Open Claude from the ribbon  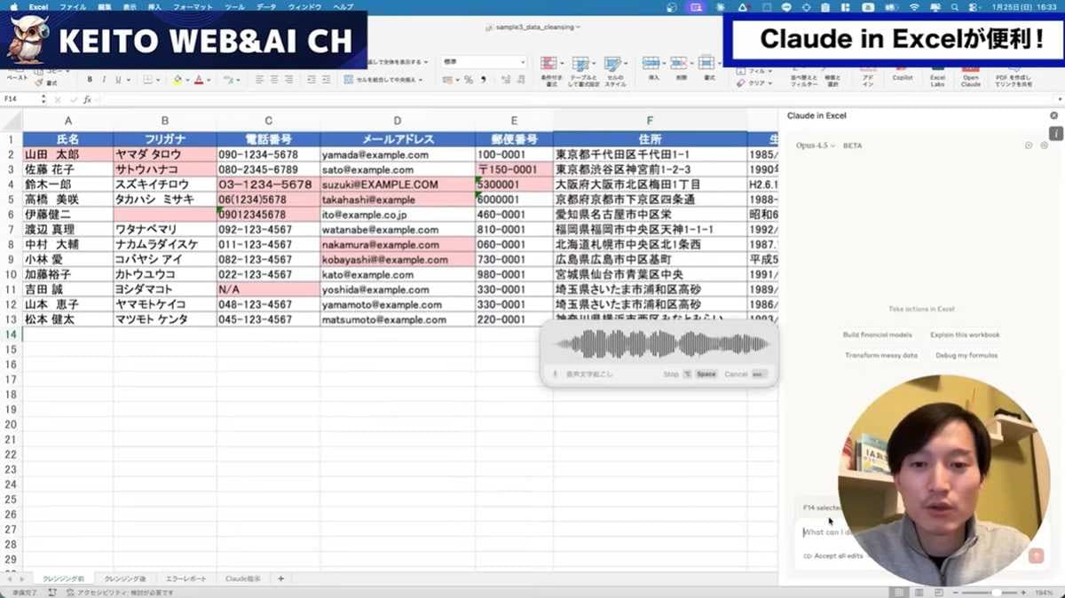point(970,73)
